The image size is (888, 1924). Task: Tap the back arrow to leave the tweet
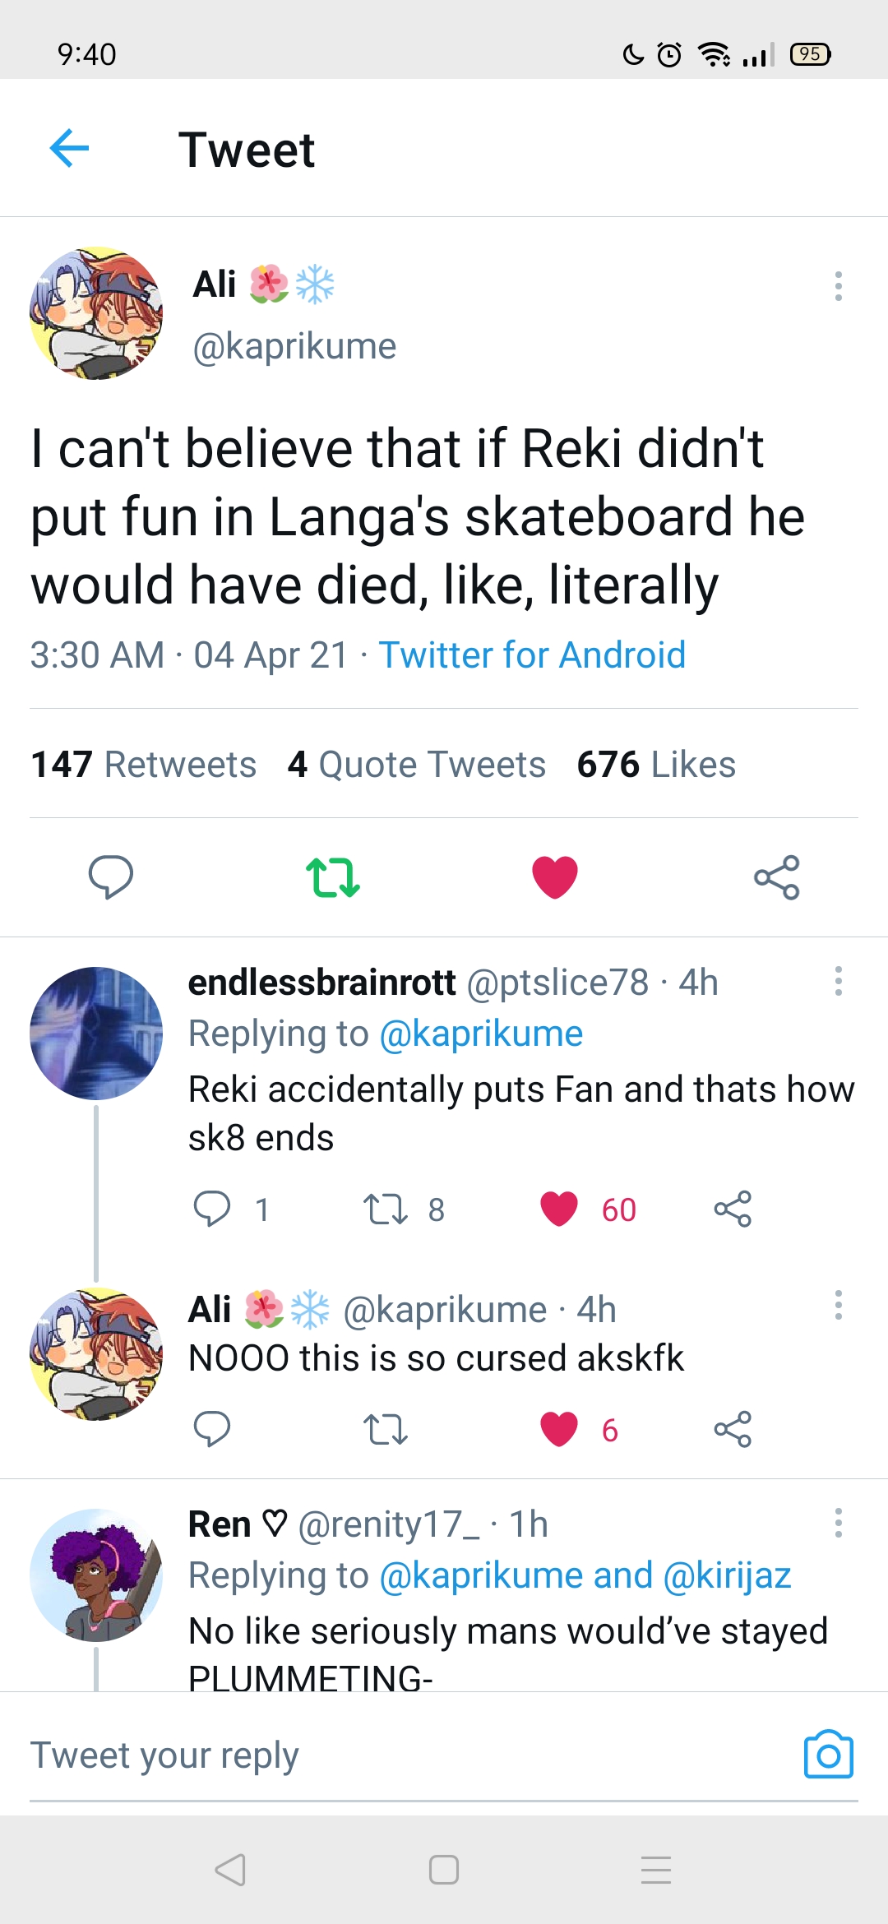point(69,149)
